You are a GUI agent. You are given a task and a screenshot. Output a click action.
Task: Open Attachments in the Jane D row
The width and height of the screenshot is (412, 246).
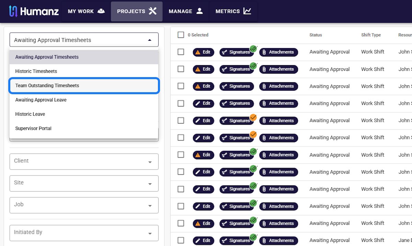click(x=278, y=241)
